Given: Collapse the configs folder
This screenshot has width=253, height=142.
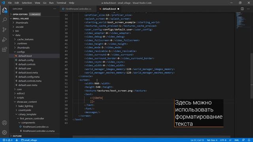Looking at the screenshot, I should (x=21, y=52).
